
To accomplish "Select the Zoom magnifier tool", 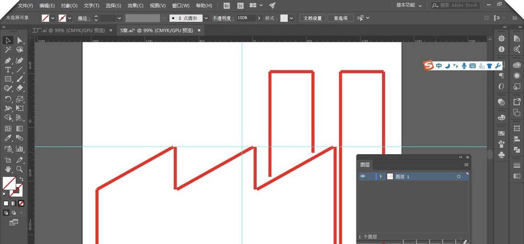I will pos(19,169).
